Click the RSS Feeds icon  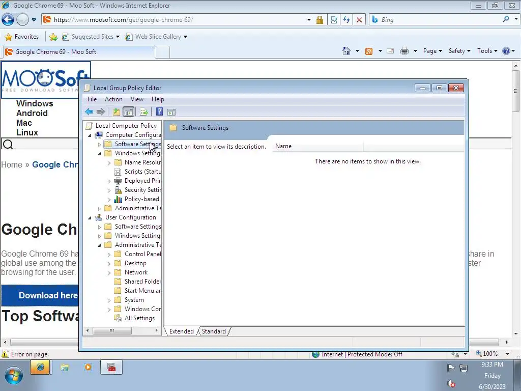coord(369,51)
